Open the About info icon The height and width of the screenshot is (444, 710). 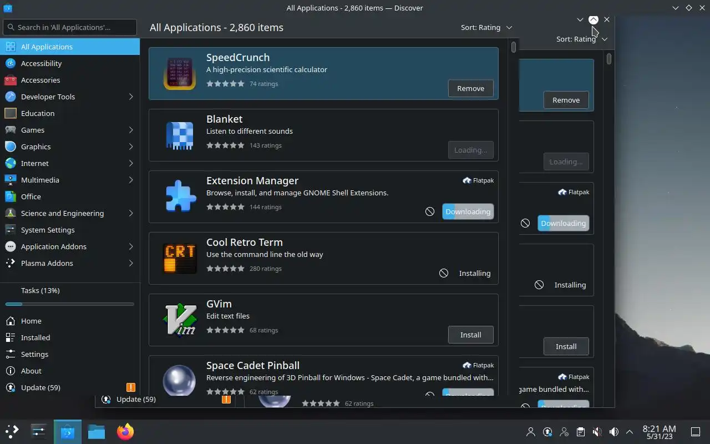click(x=10, y=371)
